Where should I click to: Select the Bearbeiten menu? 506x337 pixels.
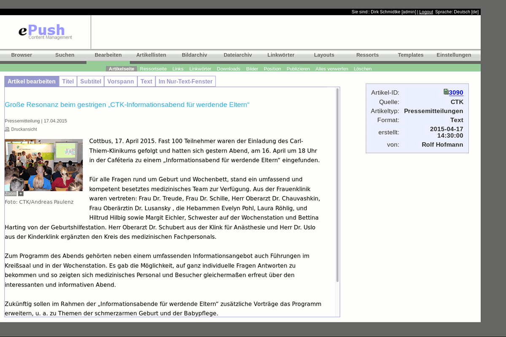click(108, 55)
